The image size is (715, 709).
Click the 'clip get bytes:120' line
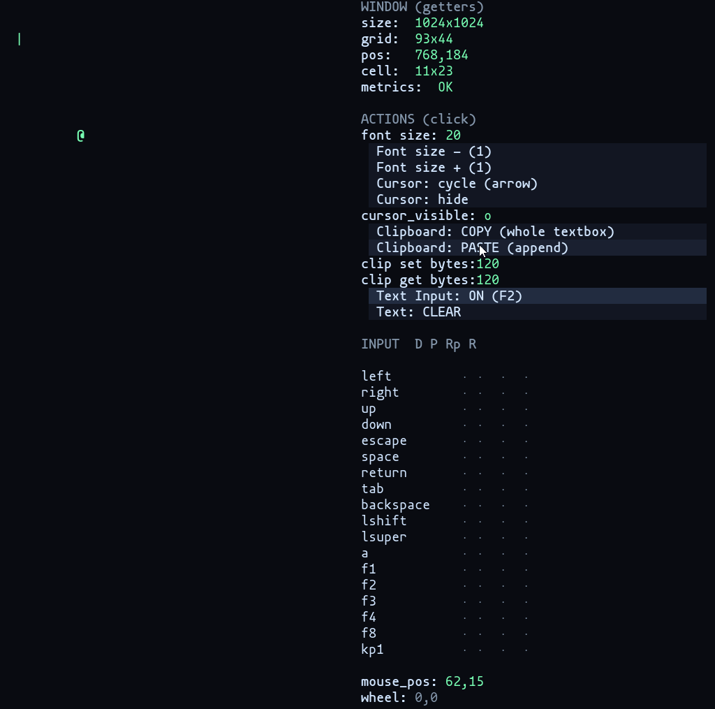(x=430, y=279)
